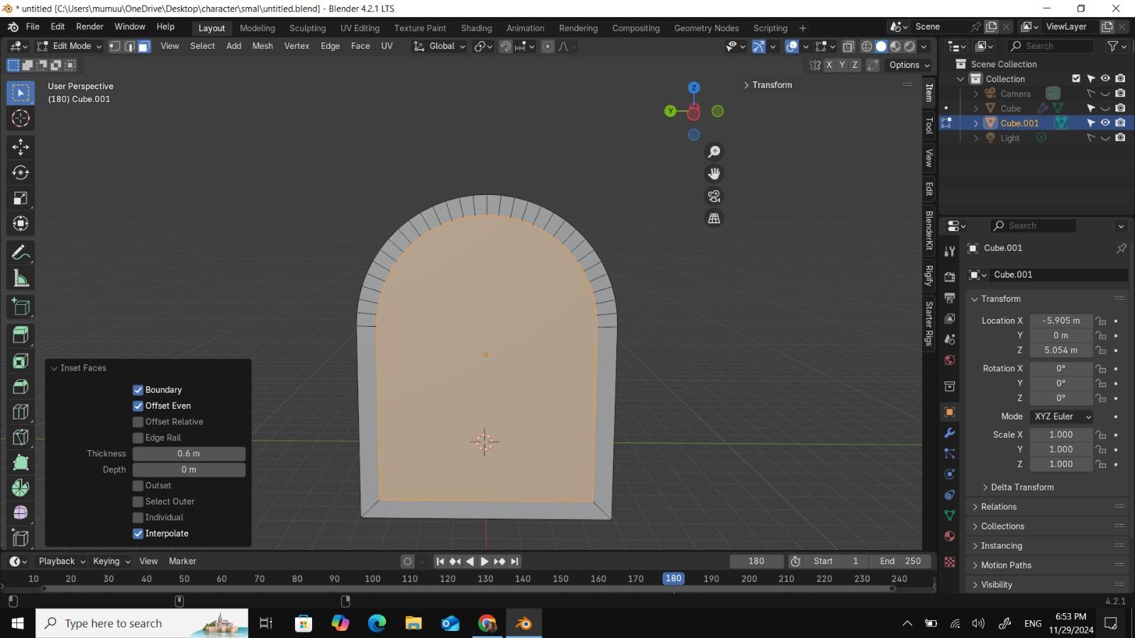The height and width of the screenshot is (638, 1135).
Task: Enable the Individual checkbox
Action: tap(138, 517)
